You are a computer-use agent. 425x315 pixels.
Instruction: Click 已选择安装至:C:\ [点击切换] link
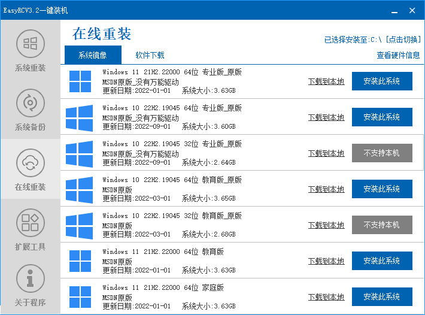click(x=372, y=40)
